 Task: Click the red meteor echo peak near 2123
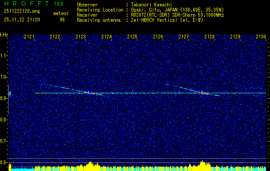(x=91, y=93)
